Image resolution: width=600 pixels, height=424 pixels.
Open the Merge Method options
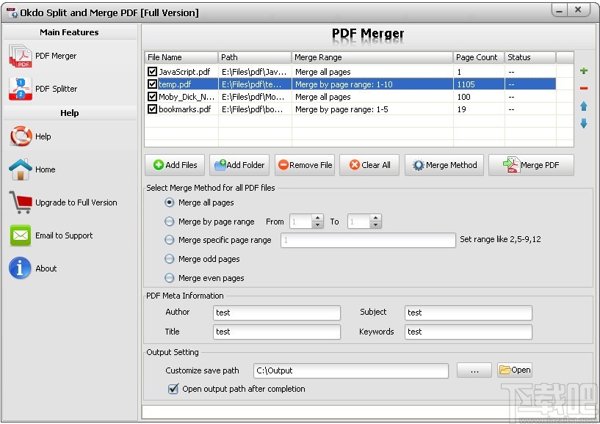[444, 165]
